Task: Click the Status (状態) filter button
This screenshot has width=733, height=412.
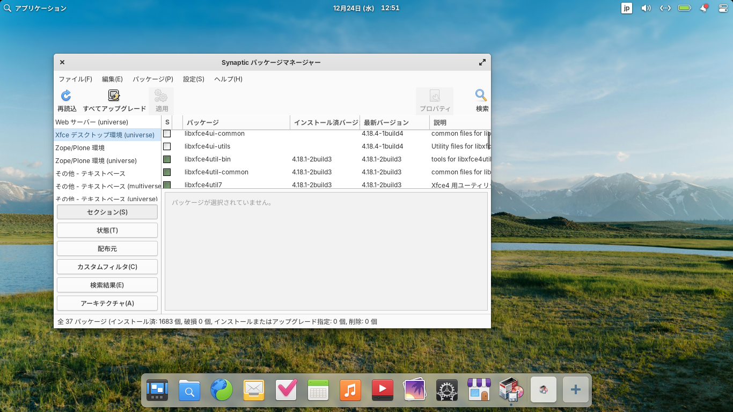Action: coord(107,230)
